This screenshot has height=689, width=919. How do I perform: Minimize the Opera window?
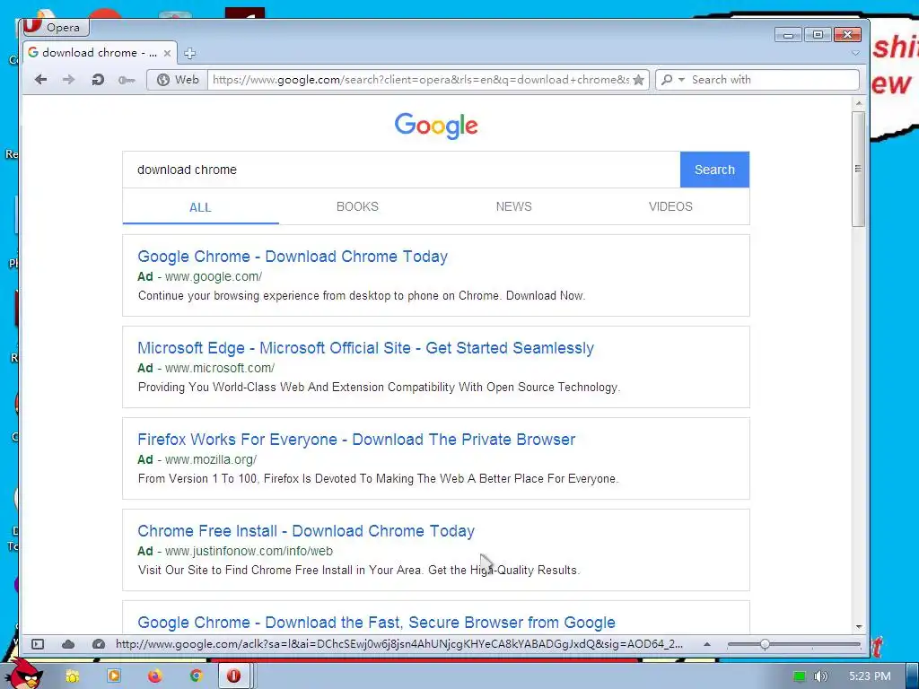click(x=788, y=35)
